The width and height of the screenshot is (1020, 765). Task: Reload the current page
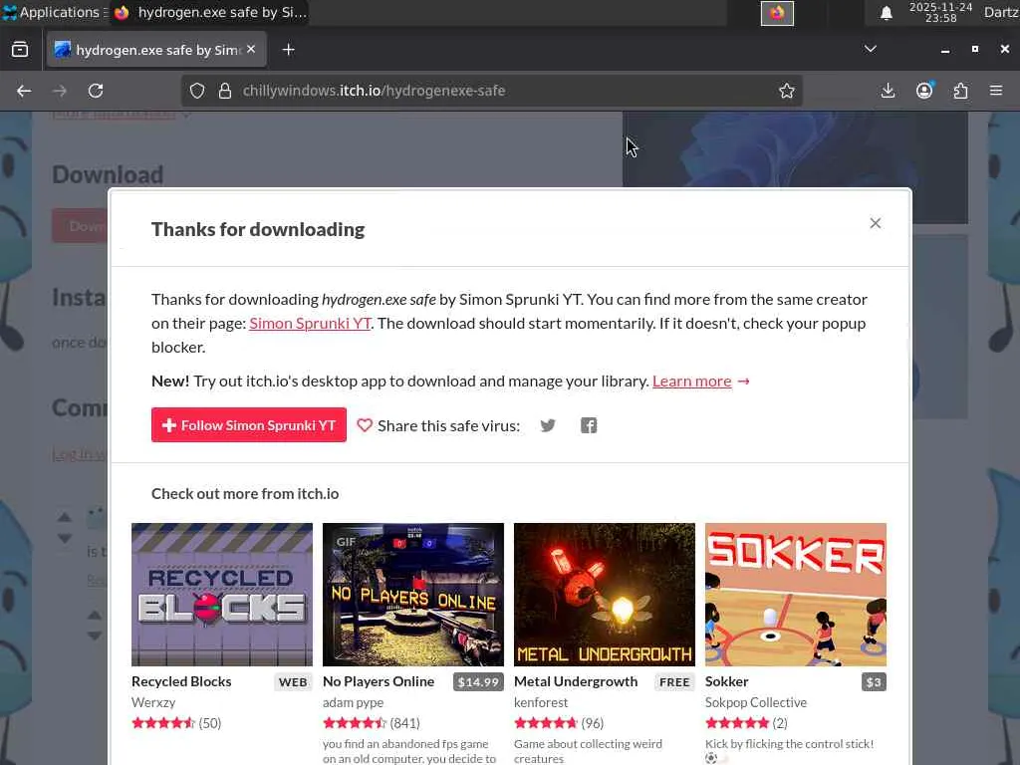click(96, 91)
